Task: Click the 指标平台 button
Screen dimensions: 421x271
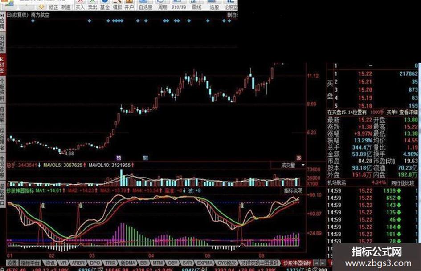Action: [x=30, y=263]
